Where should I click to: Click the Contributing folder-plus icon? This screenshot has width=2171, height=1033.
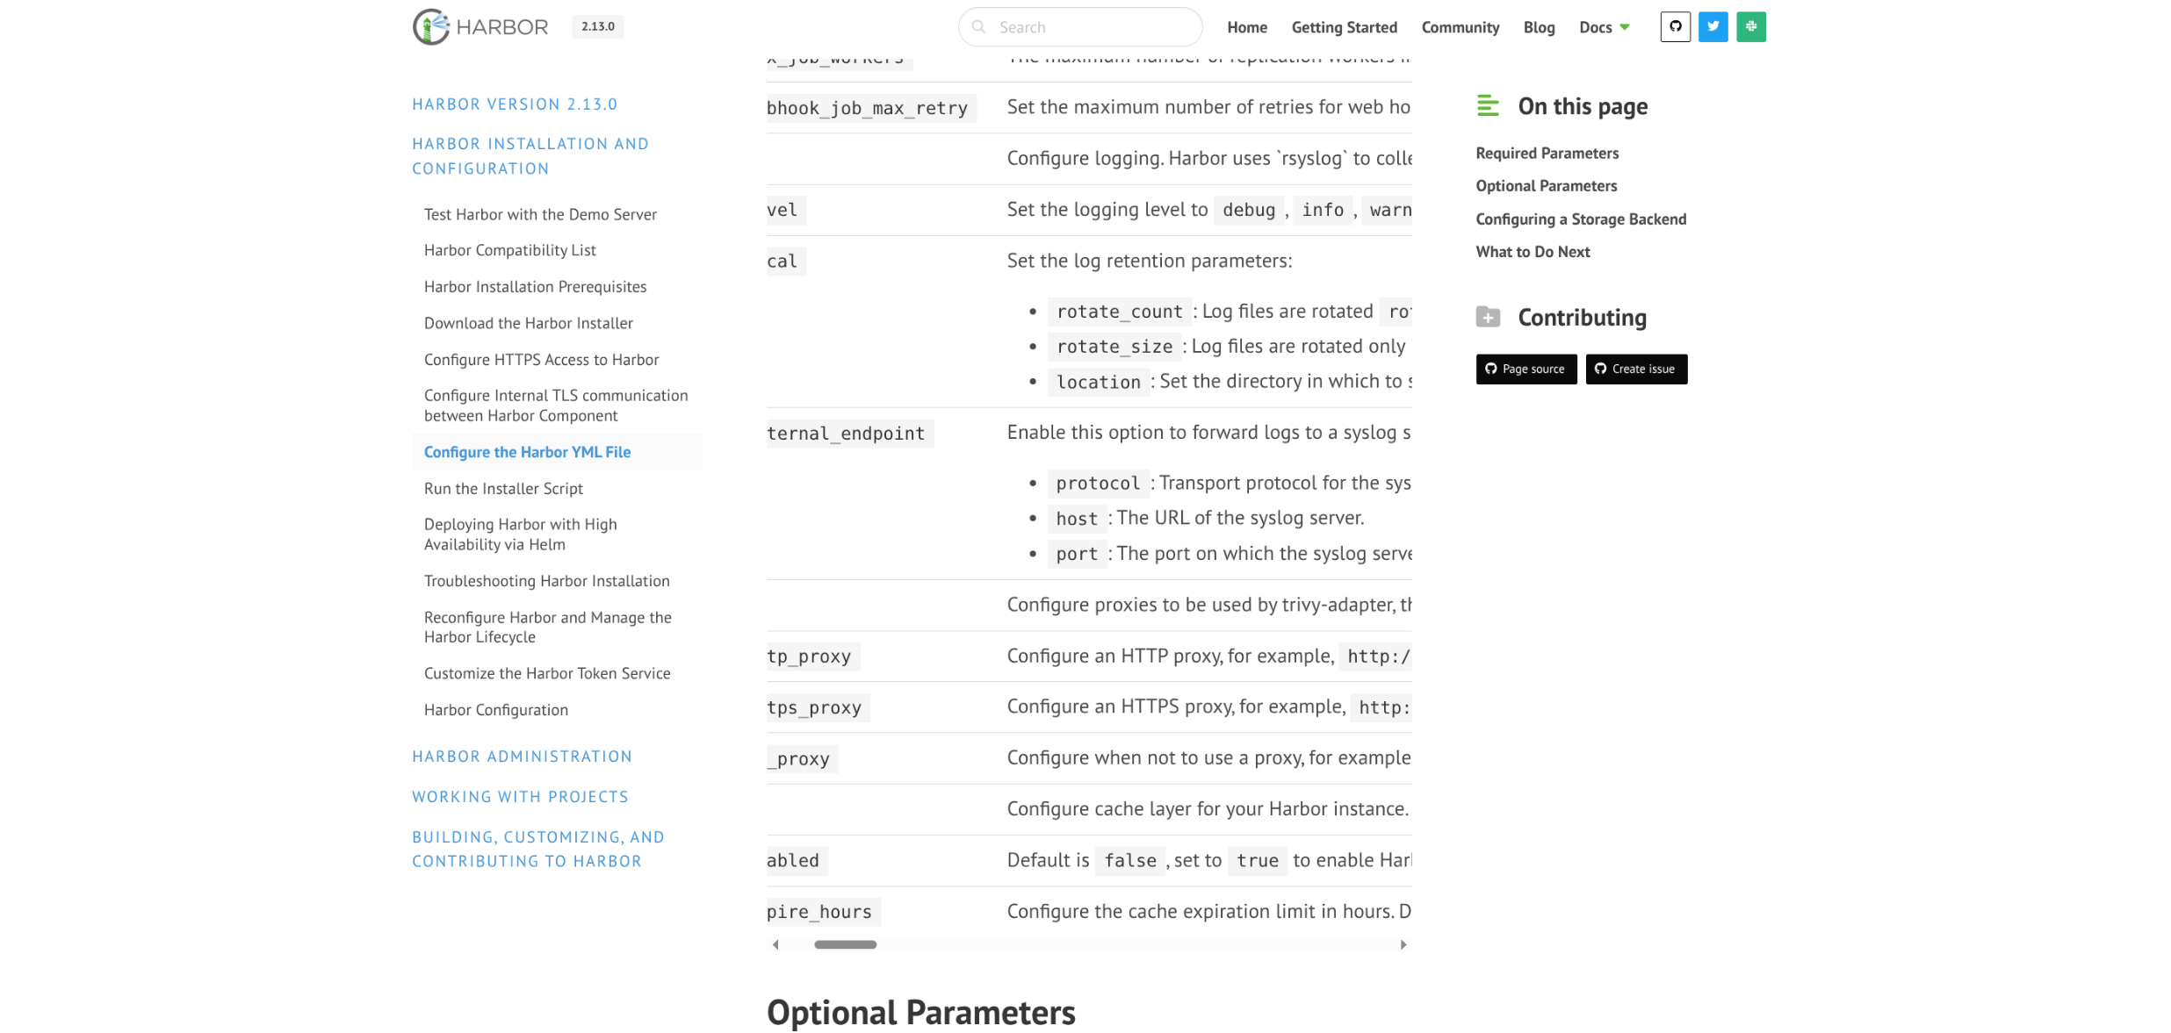[1488, 317]
